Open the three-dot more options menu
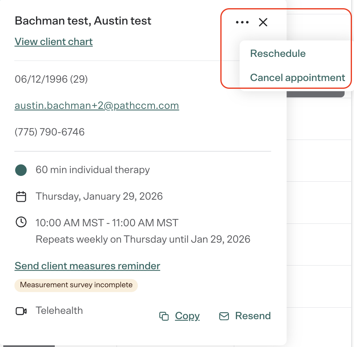This screenshot has height=347, width=354. click(x=242, y=22)
